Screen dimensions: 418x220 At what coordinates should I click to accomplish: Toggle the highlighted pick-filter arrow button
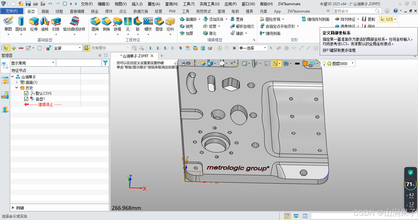(x=6, y=48)
